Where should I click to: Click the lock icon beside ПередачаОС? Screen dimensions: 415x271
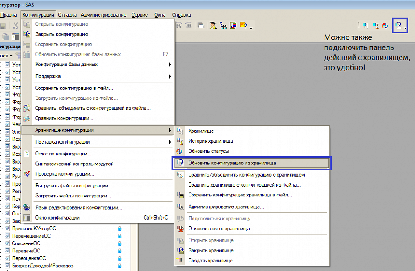(120, 251)
